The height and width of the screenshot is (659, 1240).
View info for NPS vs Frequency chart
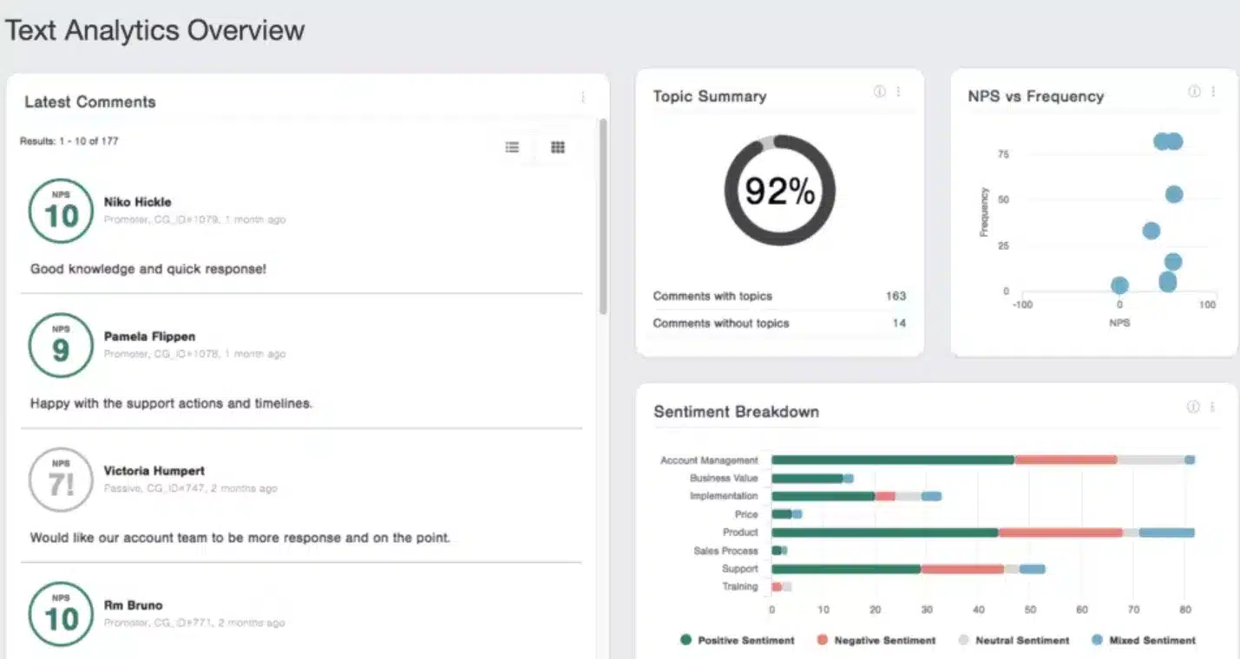click(1194, 91)
